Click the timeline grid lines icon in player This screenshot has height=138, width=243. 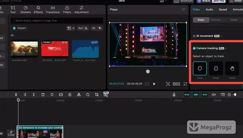(147, 84)
